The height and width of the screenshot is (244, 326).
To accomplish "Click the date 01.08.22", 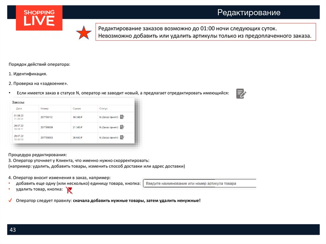I will pyautogui.click(x=19, y=115).
